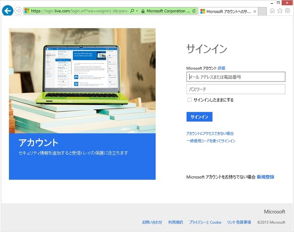Close the browser window
The width and height of the screenshot is (294, 232).
[x=287, y=3]
